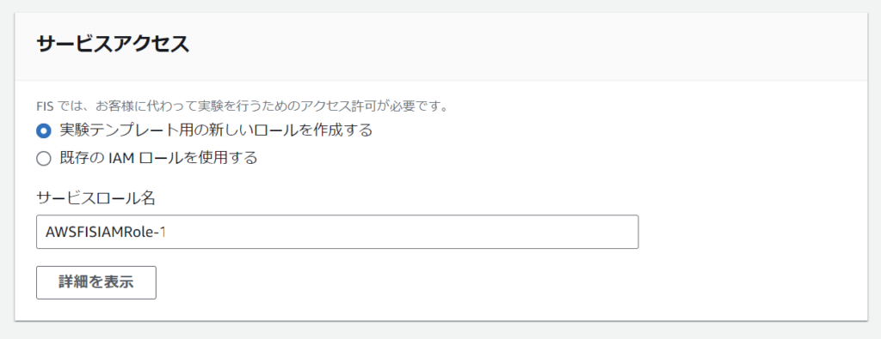Place the cursor after AWSFISIAMRole-1 text
This screenshot has width=881, height=339.
(168, 232)
